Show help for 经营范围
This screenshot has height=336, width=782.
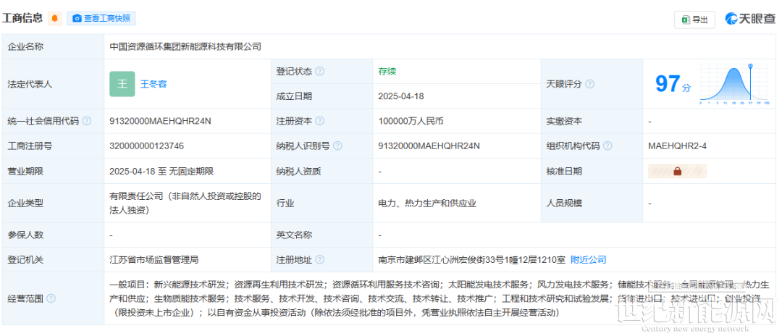(x=51, y=298)
